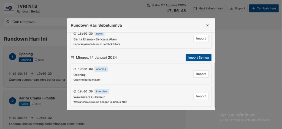The image size is (282, 129).
Task: Import all items from 14 Januari 2024
Action: (199, 57)
